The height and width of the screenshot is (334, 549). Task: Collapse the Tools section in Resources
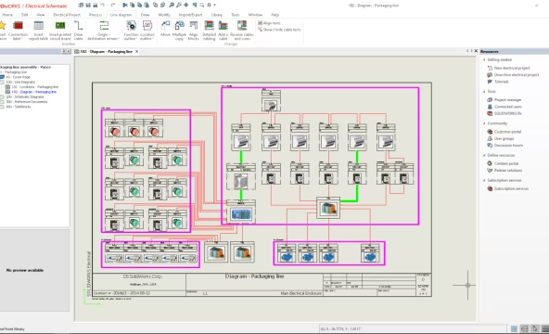(x=484, y=91)
